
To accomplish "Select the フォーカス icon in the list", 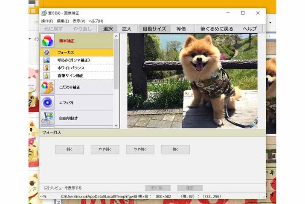I will (47, 53).
